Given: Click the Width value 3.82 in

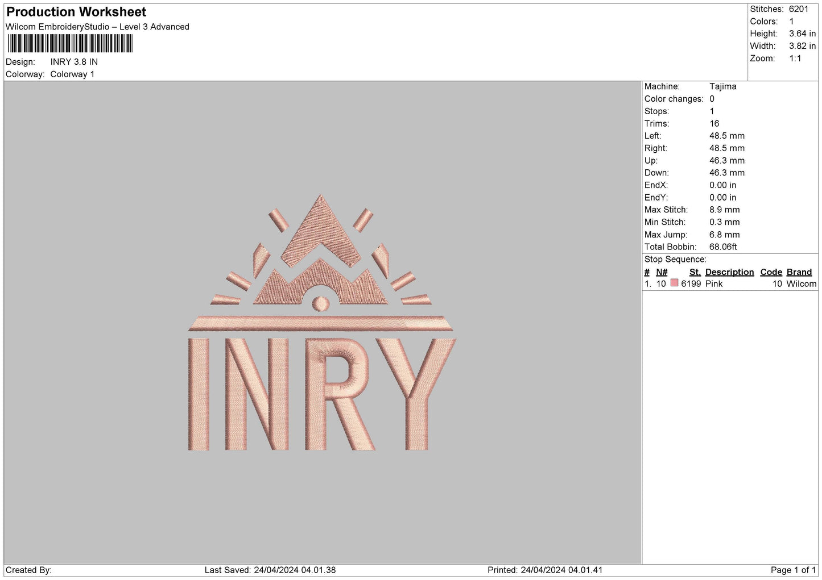Looking at the screenshot, I should [x=802, y=46].
